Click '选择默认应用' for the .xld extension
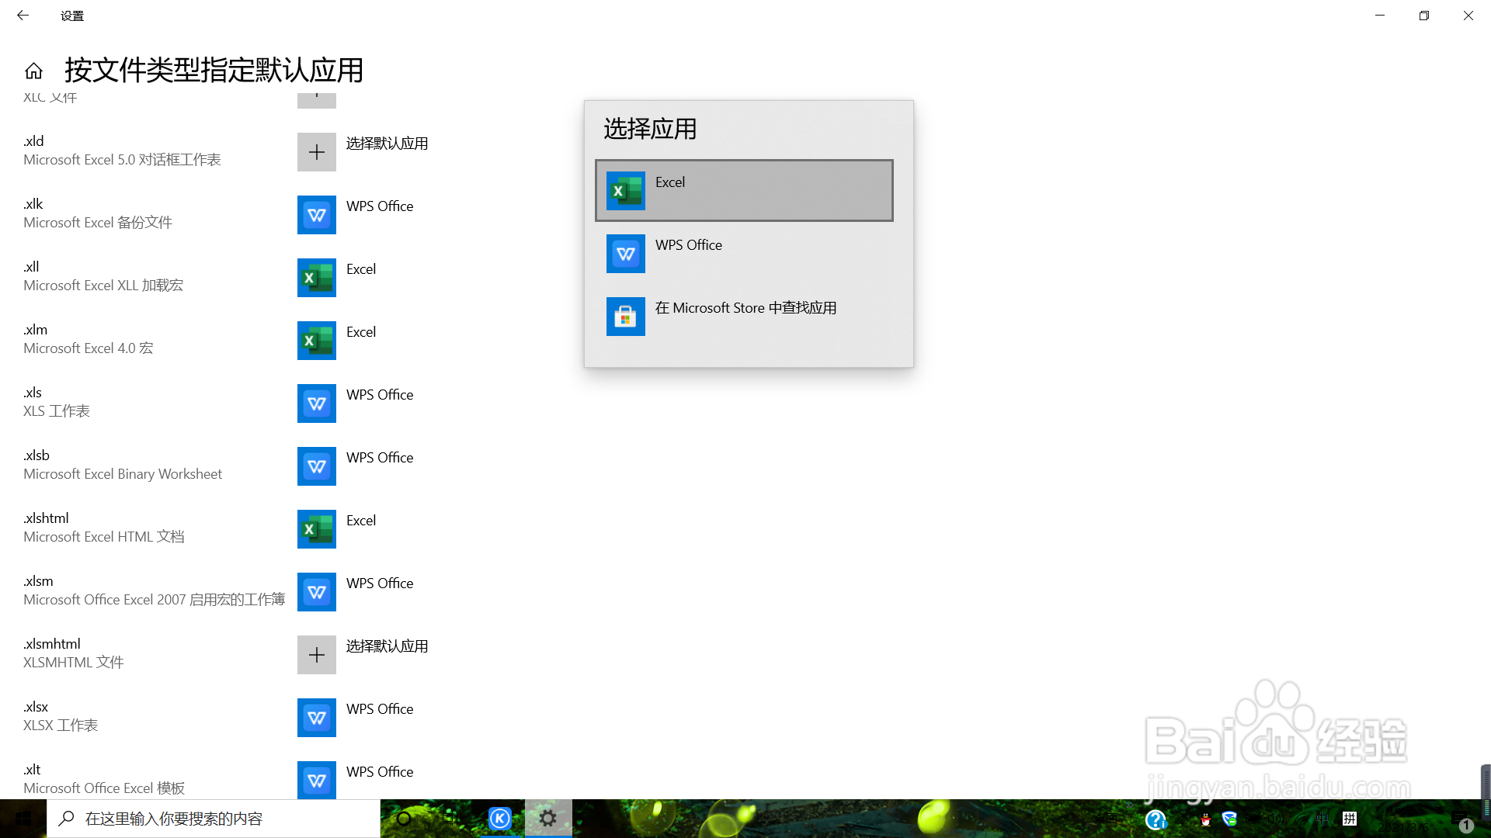 coord(387,144)
